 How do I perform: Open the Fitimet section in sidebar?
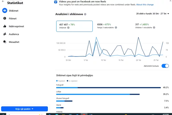click(13, 18)
